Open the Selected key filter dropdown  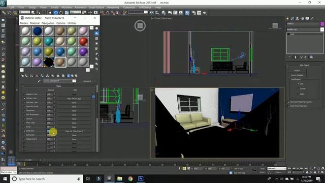(x=277, y=168)
